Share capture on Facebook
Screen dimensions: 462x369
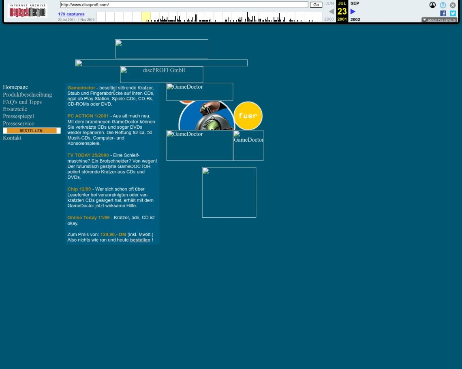(443, 13)
